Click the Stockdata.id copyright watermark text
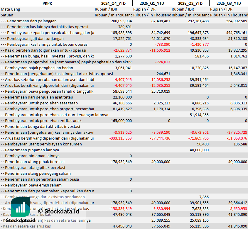248x229 pixels. pyautogui.click(x=58, y=211)
